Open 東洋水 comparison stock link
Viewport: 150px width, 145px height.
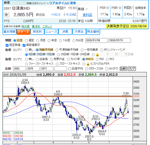tap(36, 26)
